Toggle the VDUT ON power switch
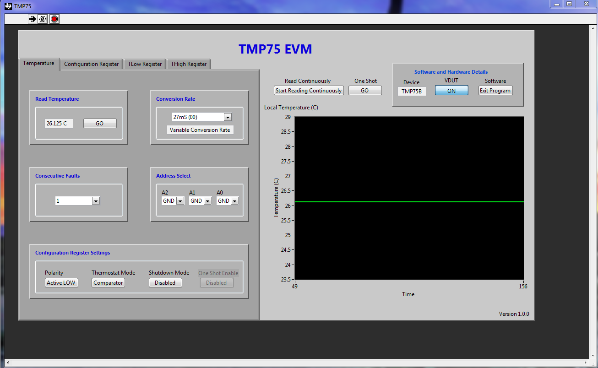 click(x=451, y=91)
